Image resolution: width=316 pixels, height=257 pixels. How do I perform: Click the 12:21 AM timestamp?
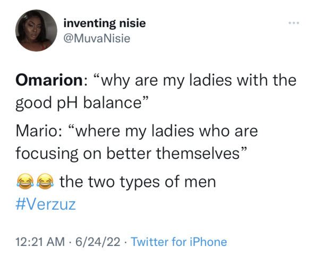click(x=40, y=242)
